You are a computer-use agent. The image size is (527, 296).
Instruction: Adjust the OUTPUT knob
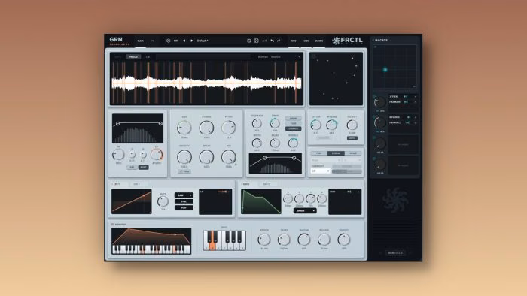pyautogui.click(x=352, y=125)
